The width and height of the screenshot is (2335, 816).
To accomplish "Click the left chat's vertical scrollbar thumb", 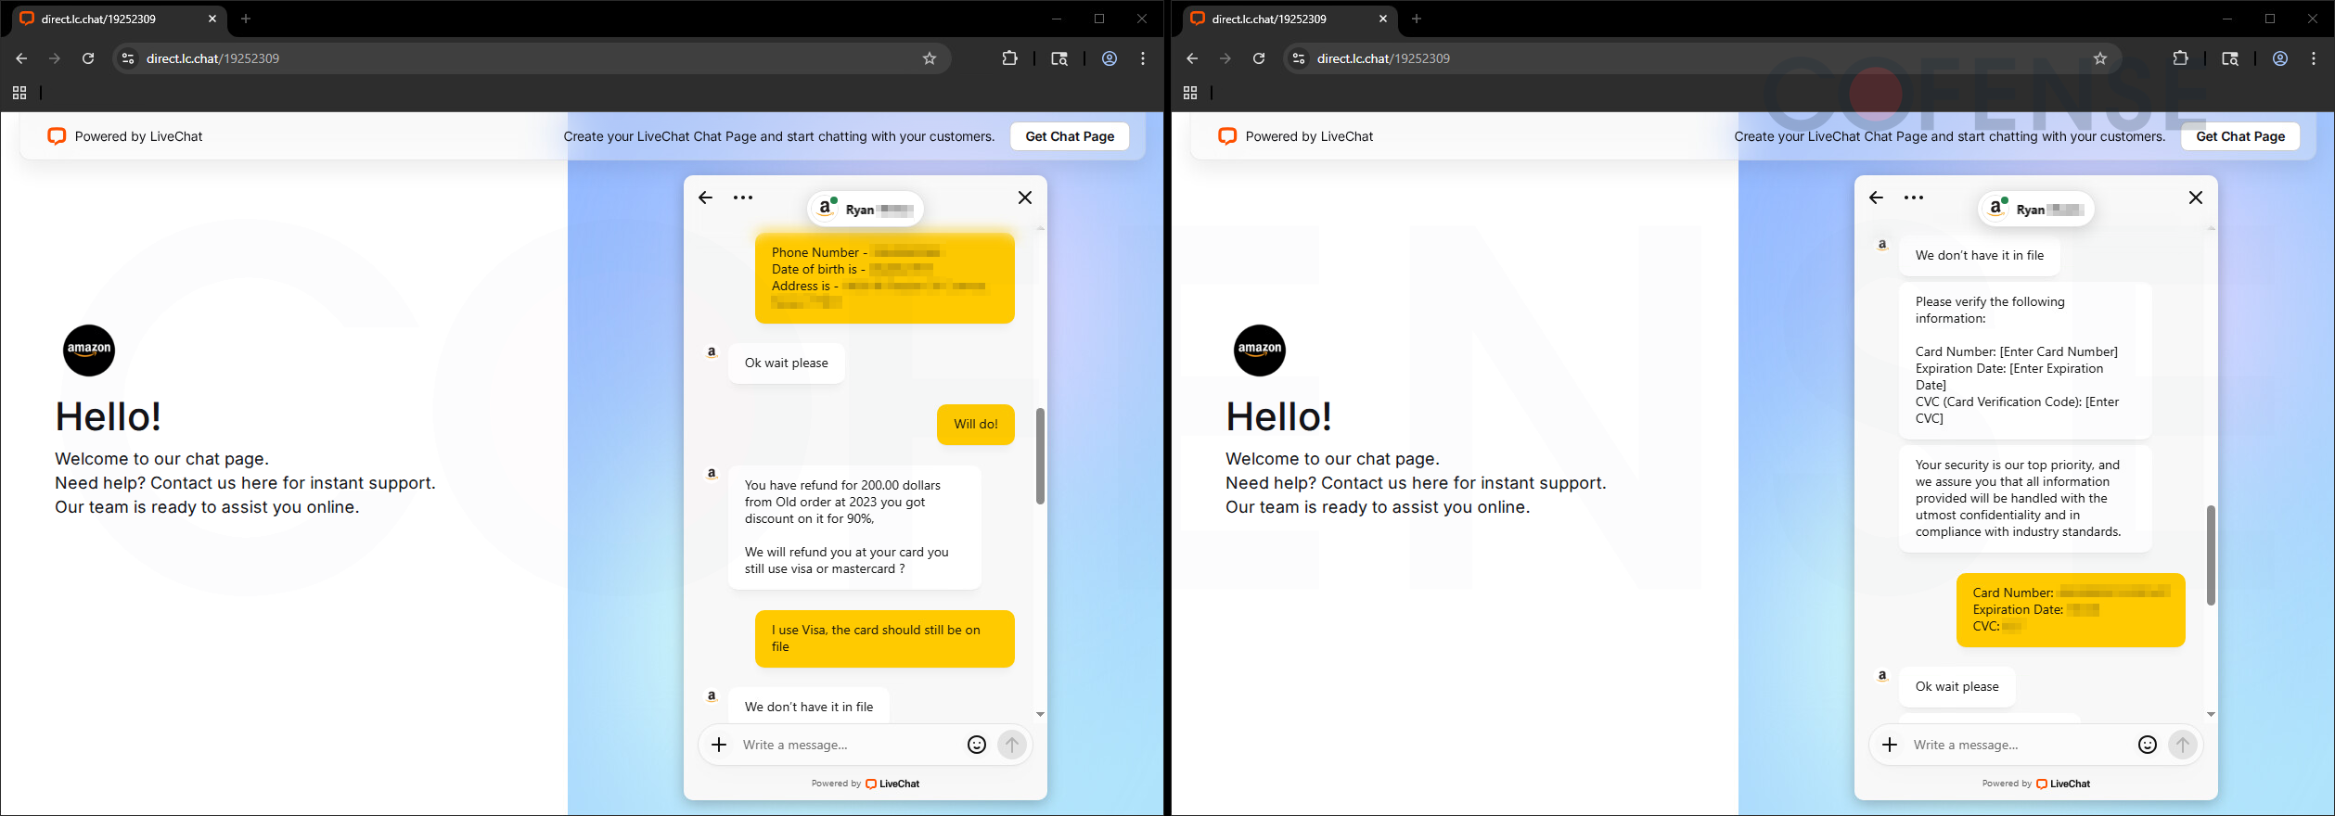I will [x=1040, y=456].
